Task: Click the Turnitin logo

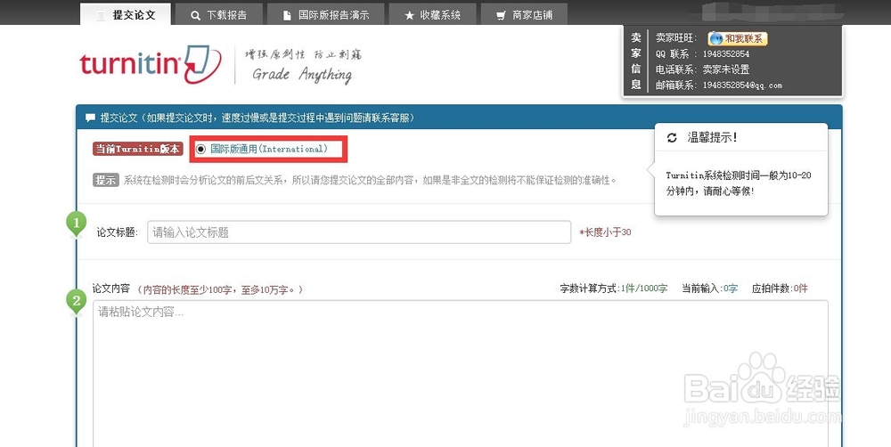Action: coord(151,63)
